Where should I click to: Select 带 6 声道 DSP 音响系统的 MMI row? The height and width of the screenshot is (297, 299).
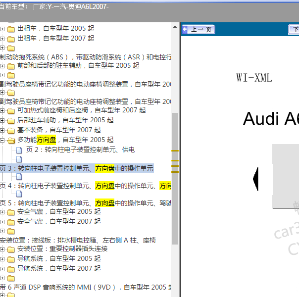(85, 287)
